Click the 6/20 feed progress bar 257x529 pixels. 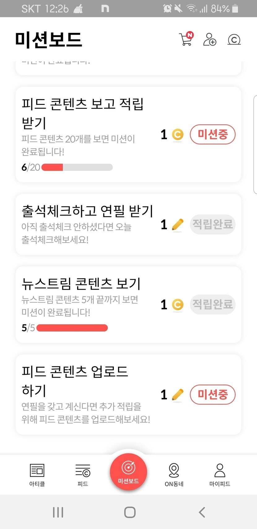(x=77, y=167)
